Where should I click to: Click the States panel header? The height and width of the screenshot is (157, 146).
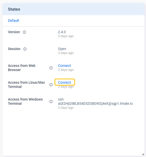[x=74, y=9]
